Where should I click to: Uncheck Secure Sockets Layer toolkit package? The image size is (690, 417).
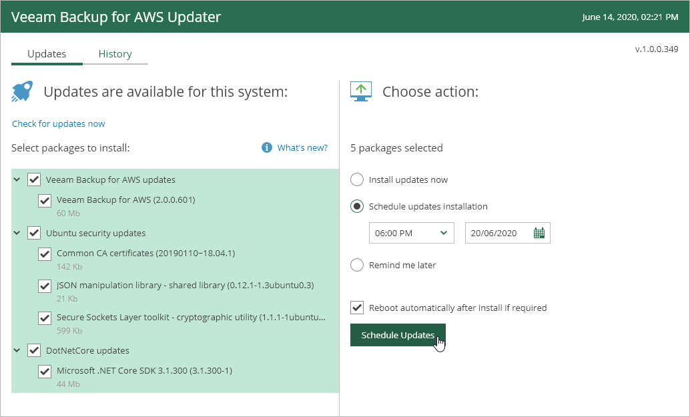coord(45,318)
